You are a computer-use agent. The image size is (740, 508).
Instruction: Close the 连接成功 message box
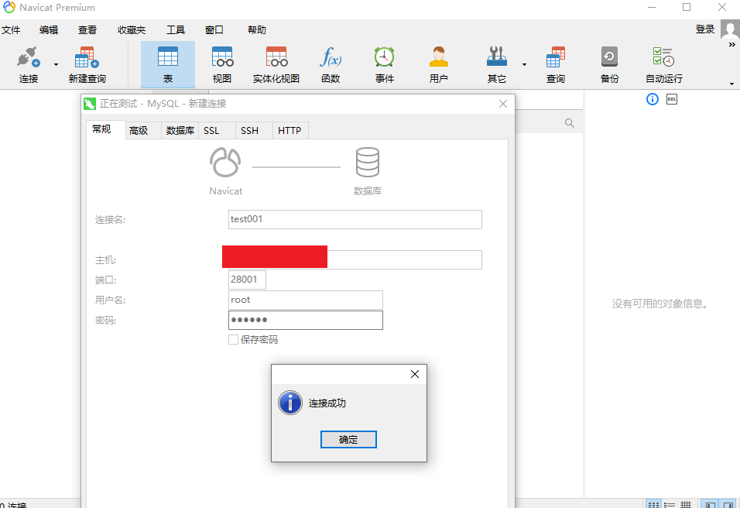[415, 374]
